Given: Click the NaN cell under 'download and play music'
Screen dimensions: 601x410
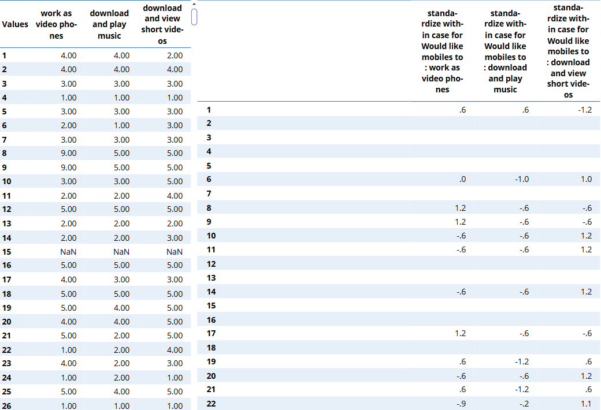Looking at the screenshot, I should (x=121, y=252).
